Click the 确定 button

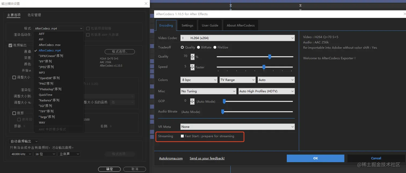click(109, 169)
